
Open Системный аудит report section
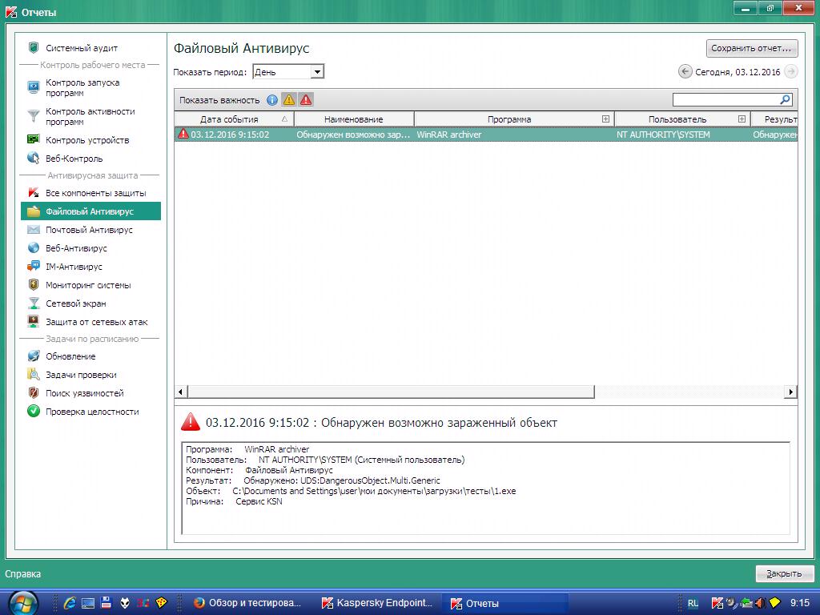82,48
